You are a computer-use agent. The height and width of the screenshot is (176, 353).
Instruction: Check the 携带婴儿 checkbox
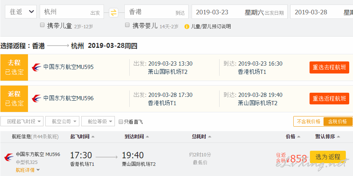pyautogui.click(x=127, y=25)
